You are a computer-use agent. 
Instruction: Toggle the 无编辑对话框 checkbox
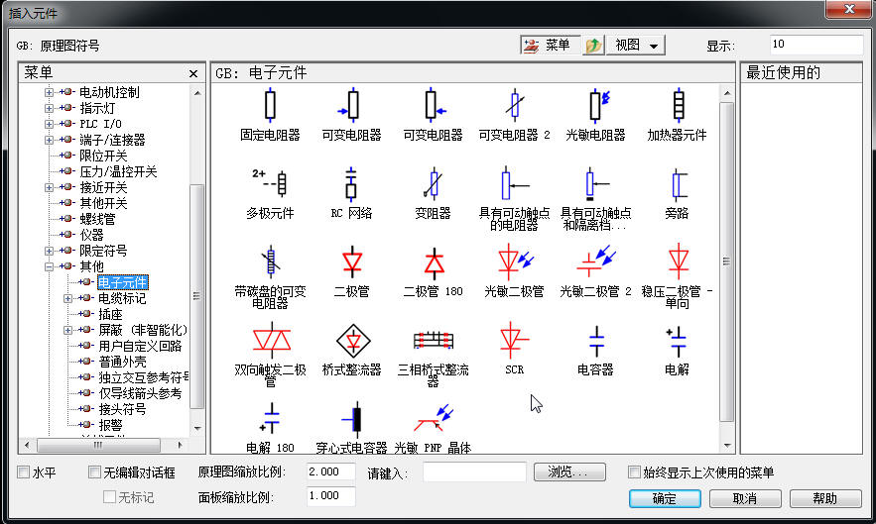95,473
